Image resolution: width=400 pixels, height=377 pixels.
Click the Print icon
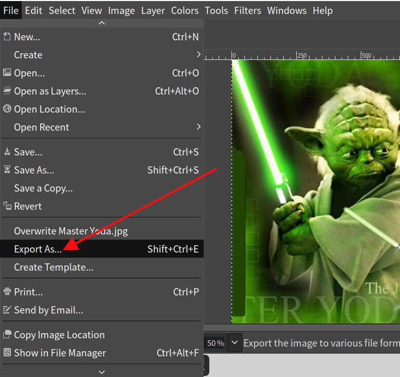(7, 291)
